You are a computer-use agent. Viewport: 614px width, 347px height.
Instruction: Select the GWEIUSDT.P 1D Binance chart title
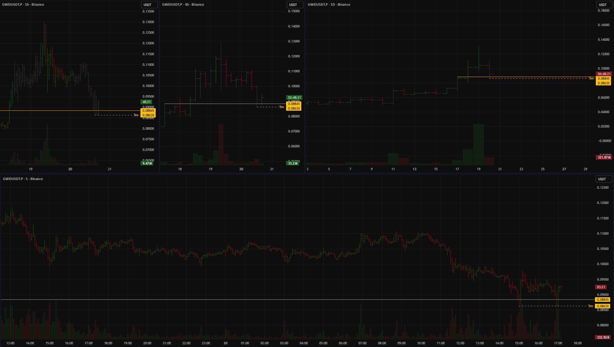point(329,5)
